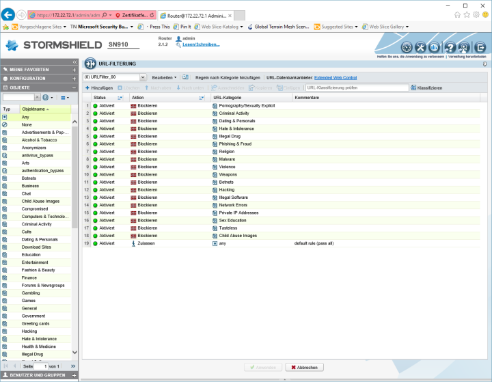492x382 pixels.
Task: Click the tools wrench icon in header
Action: tap(421, 47)
